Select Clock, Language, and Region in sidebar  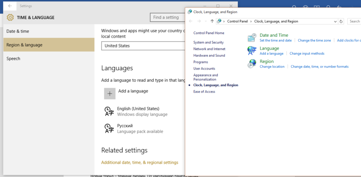pyautogui.click(x=216, y=85)
